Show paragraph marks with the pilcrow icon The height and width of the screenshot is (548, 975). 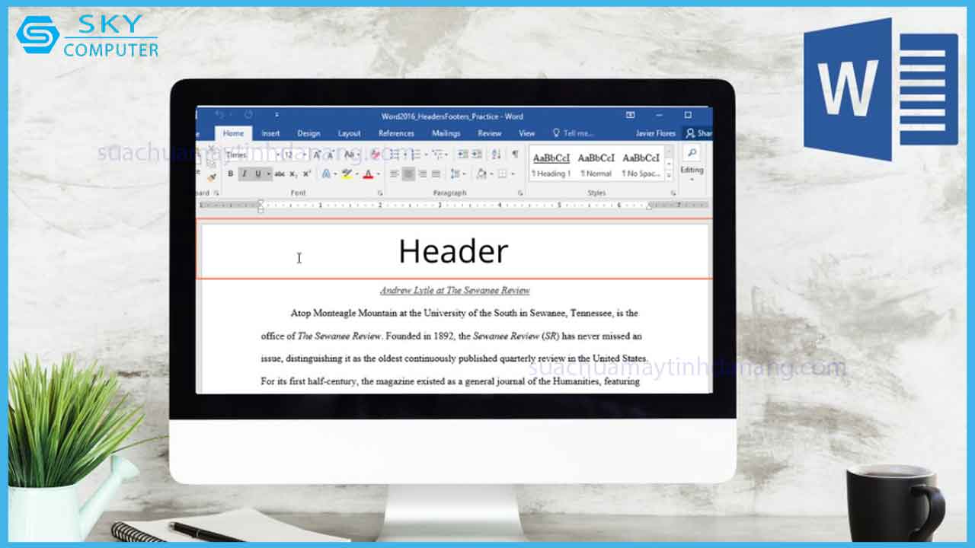(x=515, y=155)
